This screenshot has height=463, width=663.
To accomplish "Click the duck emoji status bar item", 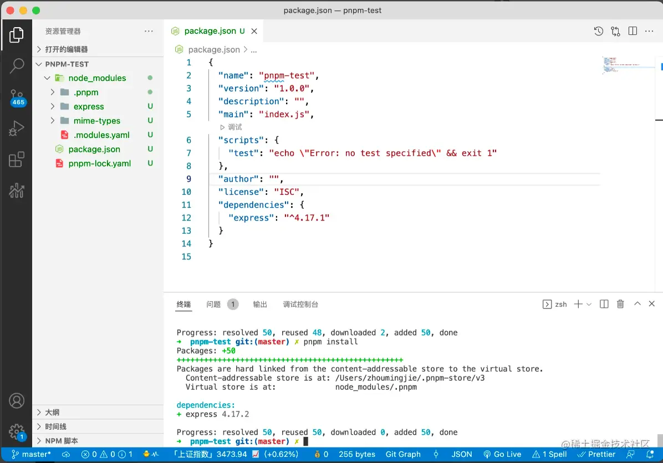I will tap(151, 454).
